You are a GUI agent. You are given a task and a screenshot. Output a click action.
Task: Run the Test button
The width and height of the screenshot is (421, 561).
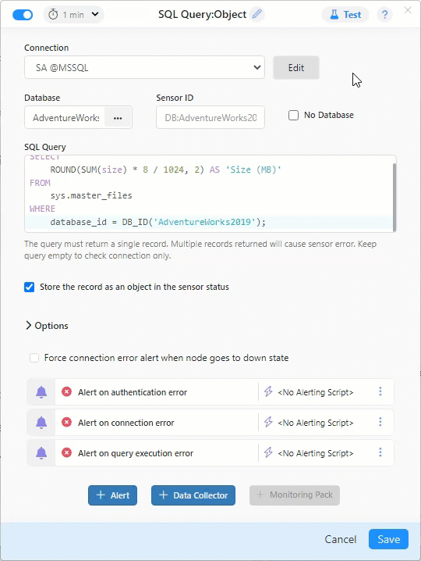click(x=345, y=15)
